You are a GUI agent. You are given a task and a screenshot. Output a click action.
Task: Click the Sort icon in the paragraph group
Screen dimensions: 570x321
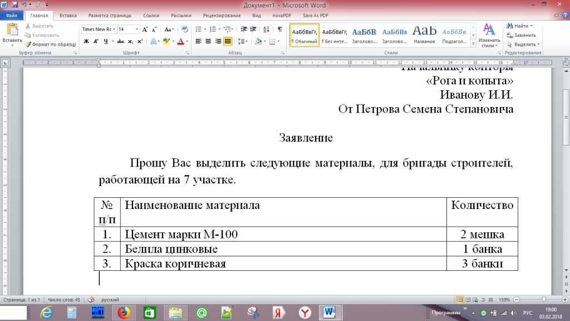266,30
